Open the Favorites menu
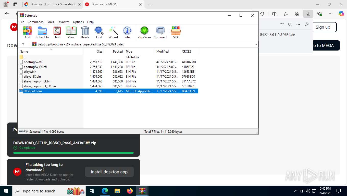Viewport: 347px width, 196px height. (63, 22)
